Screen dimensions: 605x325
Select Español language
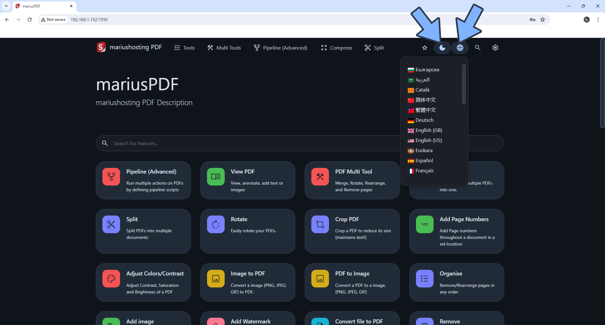(x=420, y=161)
